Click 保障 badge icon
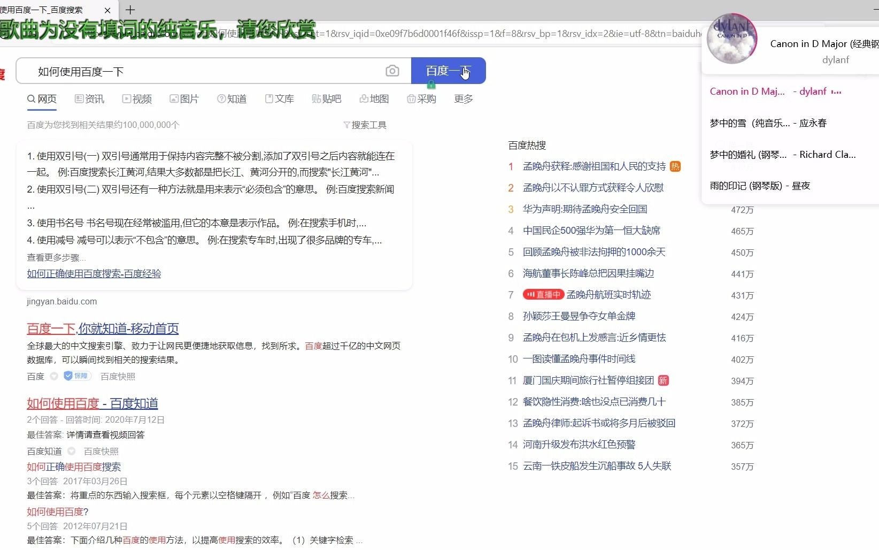This screenshot has height=550, width=879. (78, 376)
